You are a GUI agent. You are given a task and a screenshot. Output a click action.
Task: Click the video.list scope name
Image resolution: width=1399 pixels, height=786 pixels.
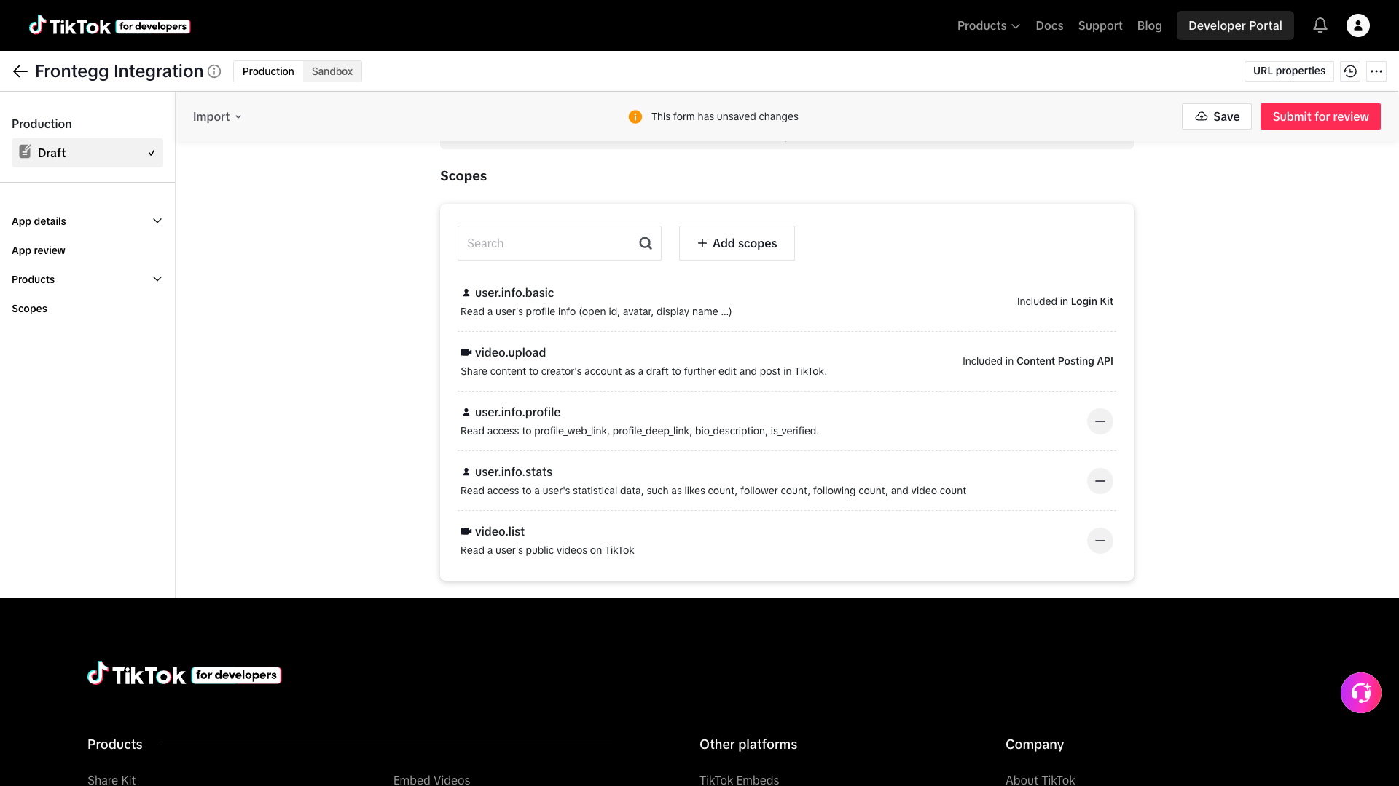pyautogui.click(x=500, y=531)
